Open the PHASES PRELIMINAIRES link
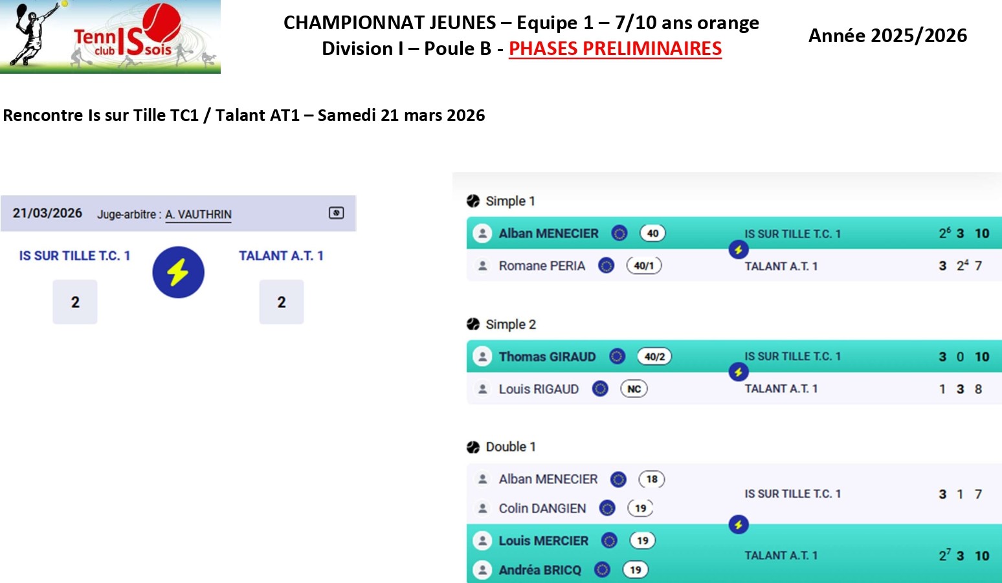The width and height of the screenshot is (1002, 583). 615,49
